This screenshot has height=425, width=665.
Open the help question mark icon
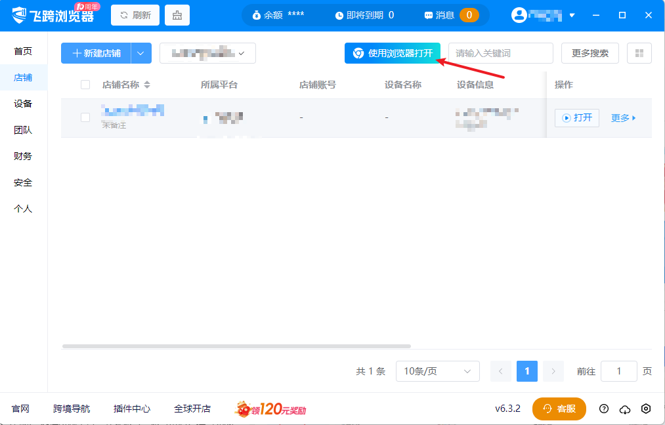604,409
